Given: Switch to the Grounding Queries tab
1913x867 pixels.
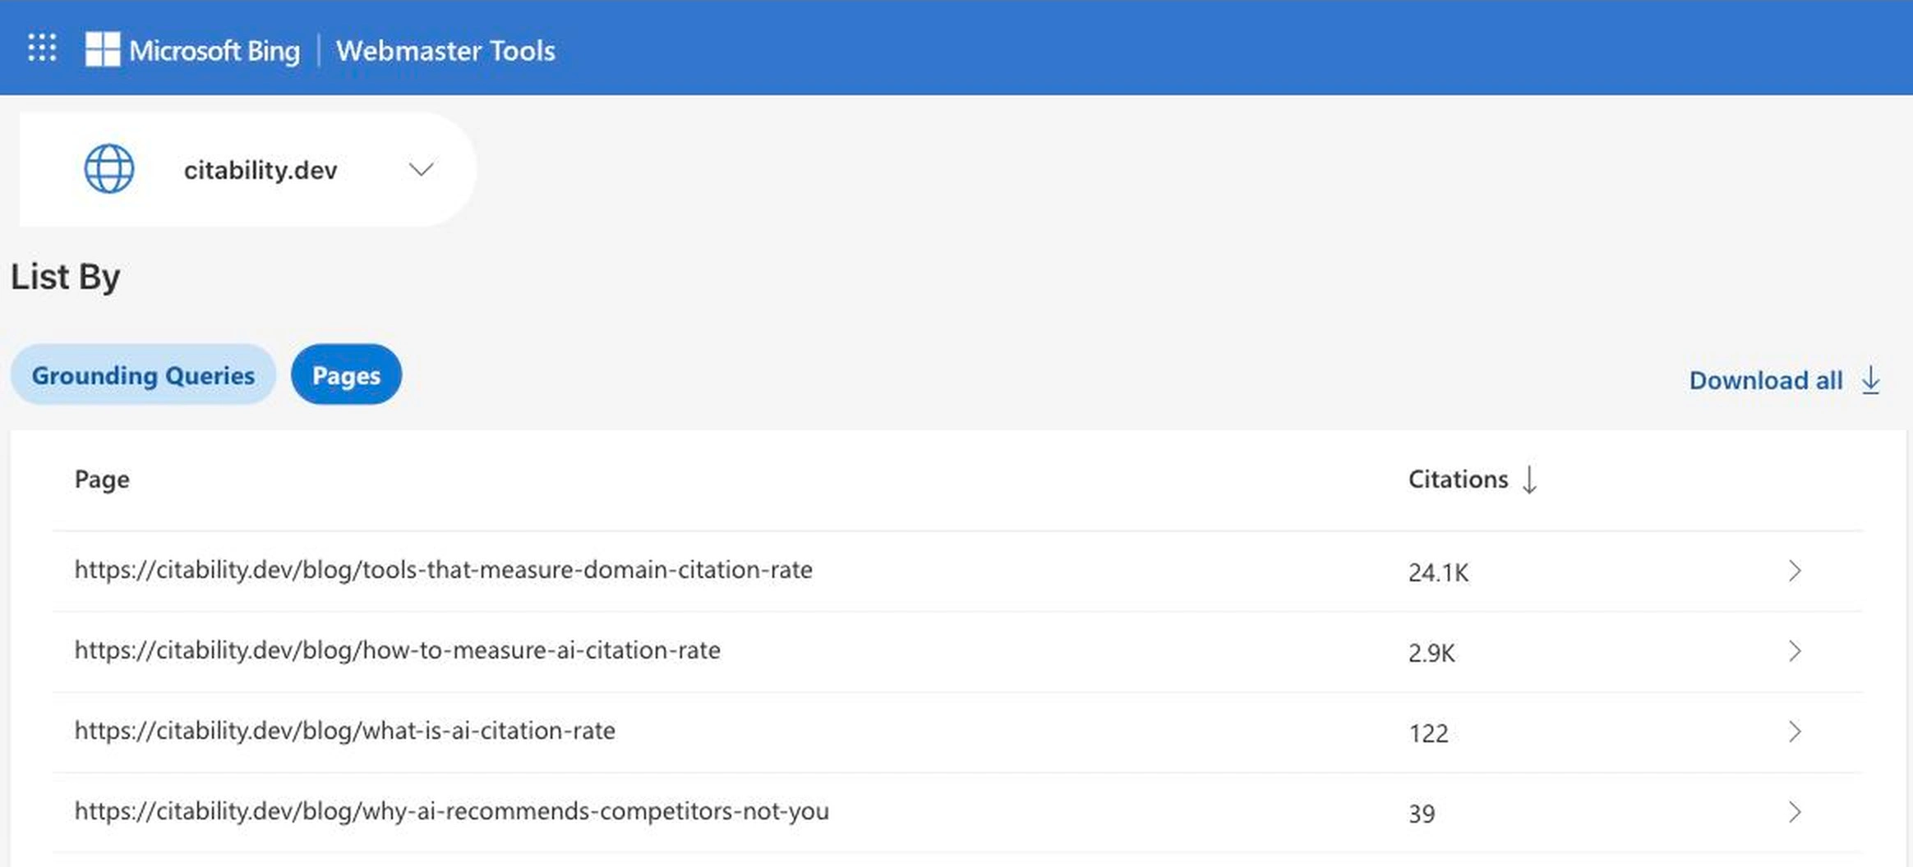Looking at the screenshot, I should click(x=143, y=375).
